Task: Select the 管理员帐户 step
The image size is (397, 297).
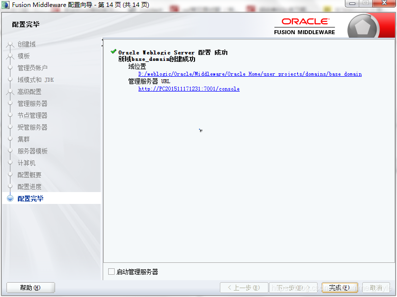Action: (32, 68)
